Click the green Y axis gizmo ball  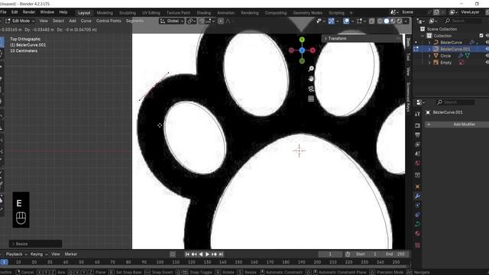click(x=302, y=40)
